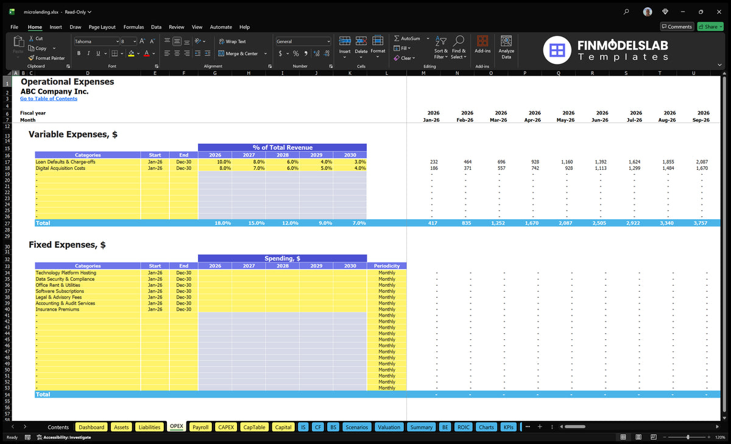Select Middle Align icon
The width and height of the screenshot is (731, 444).
tap(177, 41)
